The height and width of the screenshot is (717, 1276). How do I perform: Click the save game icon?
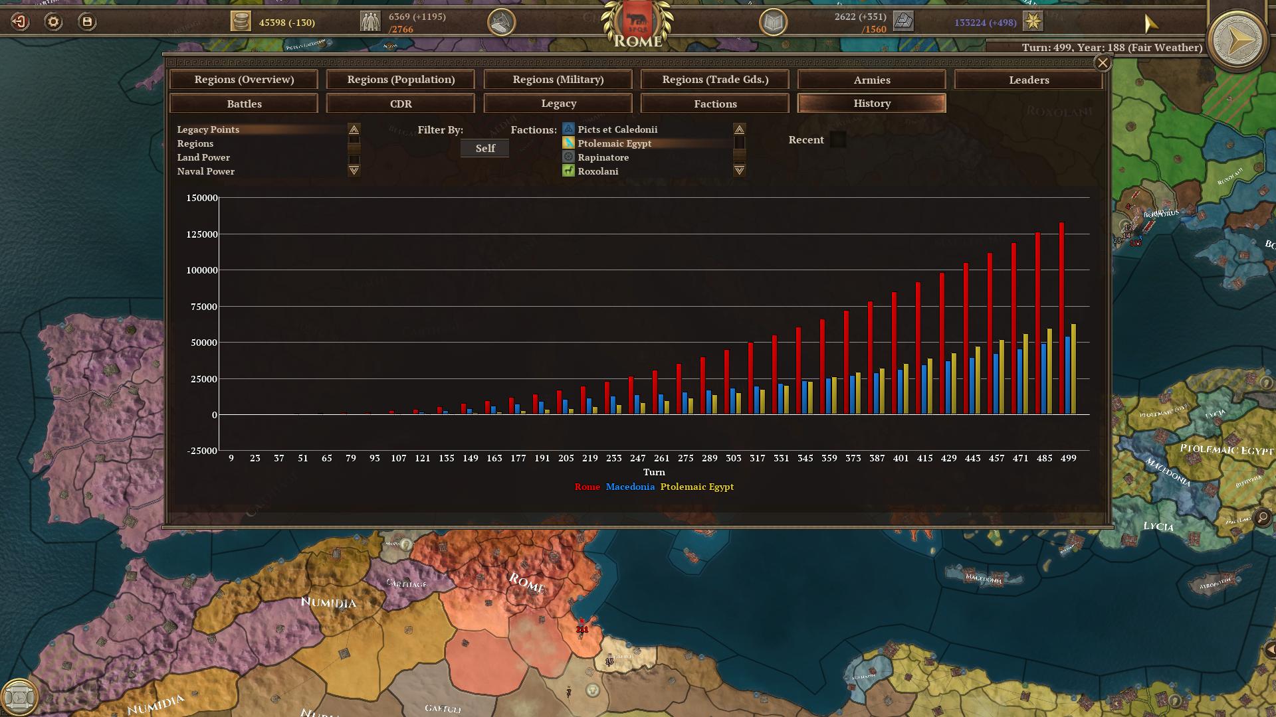[x=87, y=22]
